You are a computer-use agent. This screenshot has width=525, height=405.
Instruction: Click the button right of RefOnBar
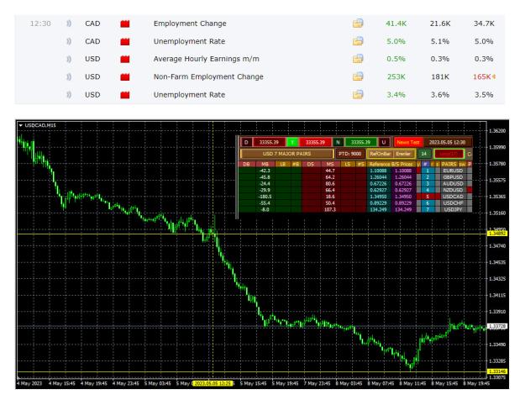click(403, 154)
